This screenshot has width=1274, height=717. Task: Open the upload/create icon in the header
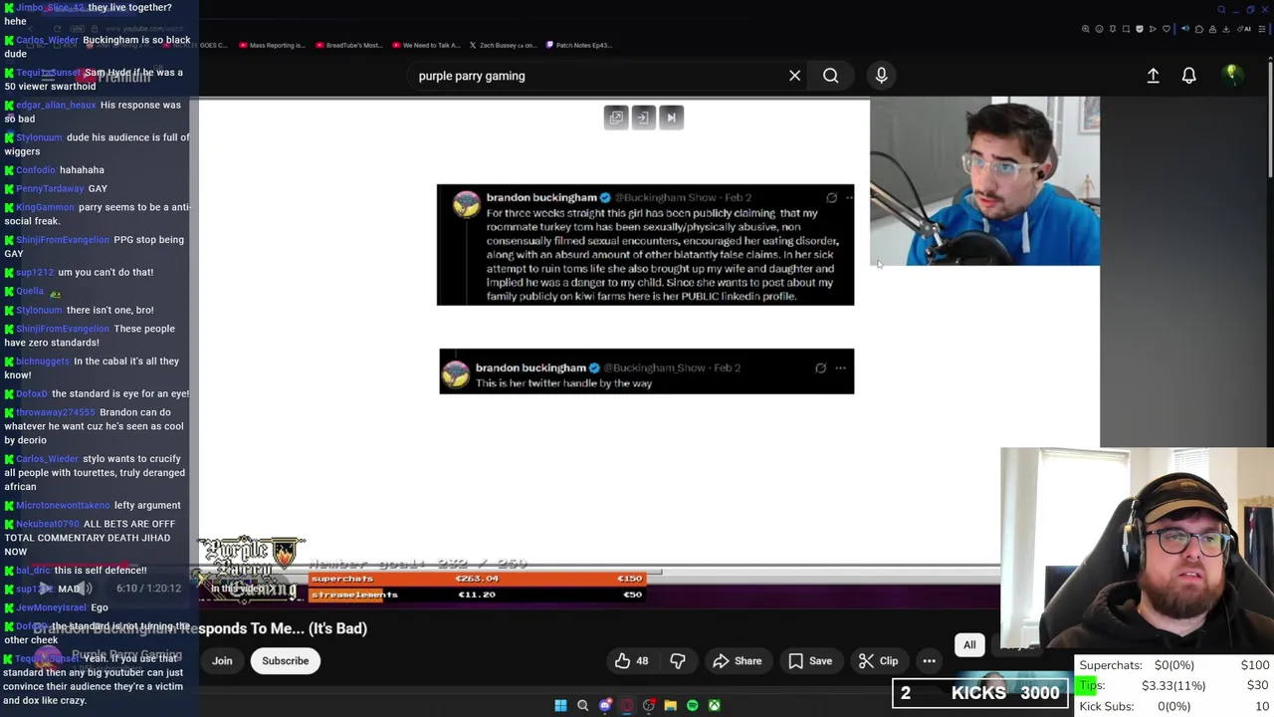tap(1153, 76)
